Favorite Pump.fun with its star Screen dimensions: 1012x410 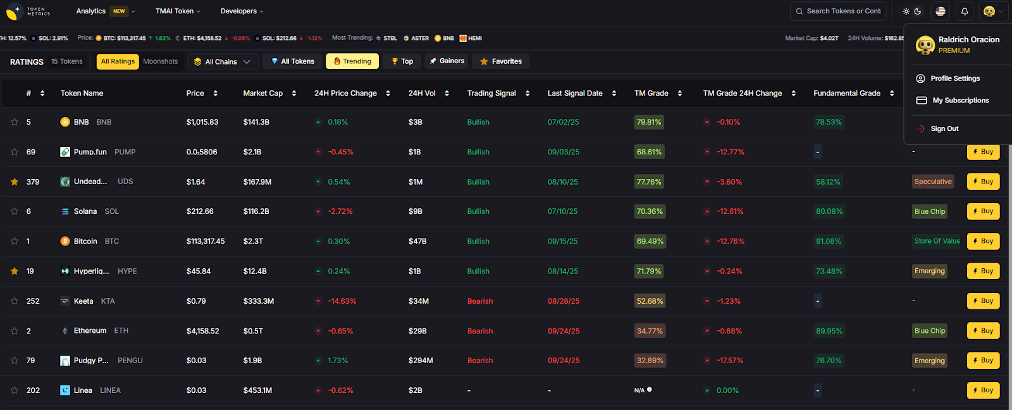click(15, 152)
